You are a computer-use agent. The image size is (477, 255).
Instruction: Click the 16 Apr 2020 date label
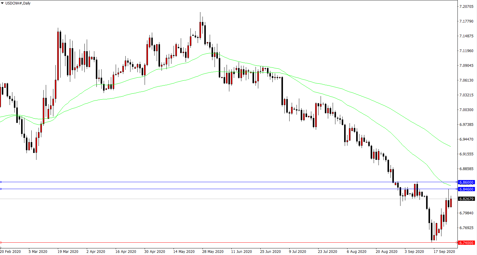[126, 252]
